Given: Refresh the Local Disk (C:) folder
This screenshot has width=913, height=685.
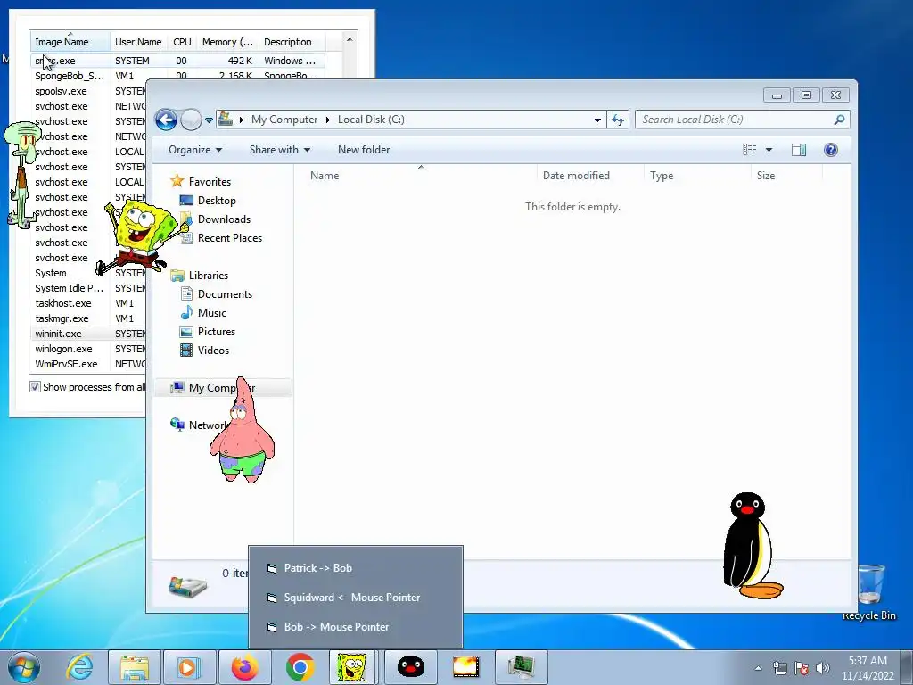Looking at the screenshot, I should (x=618, y=120).
